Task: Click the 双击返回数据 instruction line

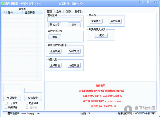Action: (x=102, y=91)
